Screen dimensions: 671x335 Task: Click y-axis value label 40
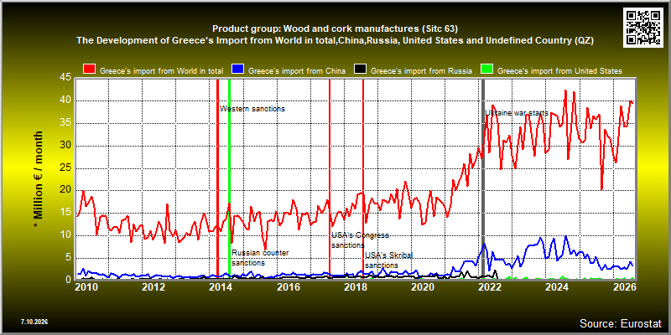point(65,100)
